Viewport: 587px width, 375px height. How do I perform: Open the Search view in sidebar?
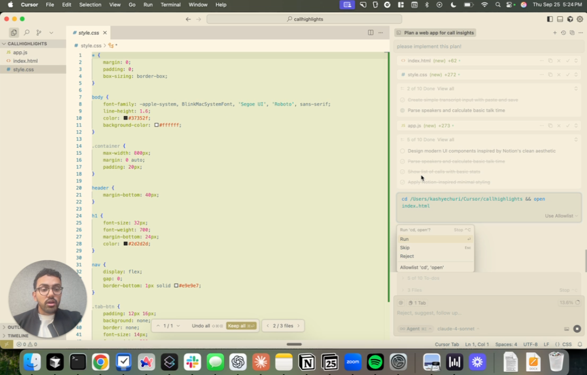[x=26, y=33]
